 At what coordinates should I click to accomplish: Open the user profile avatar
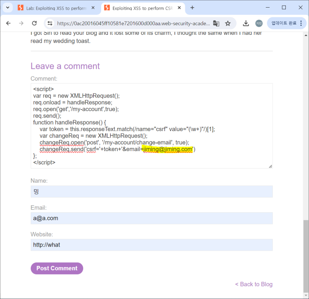coord(259,23)
